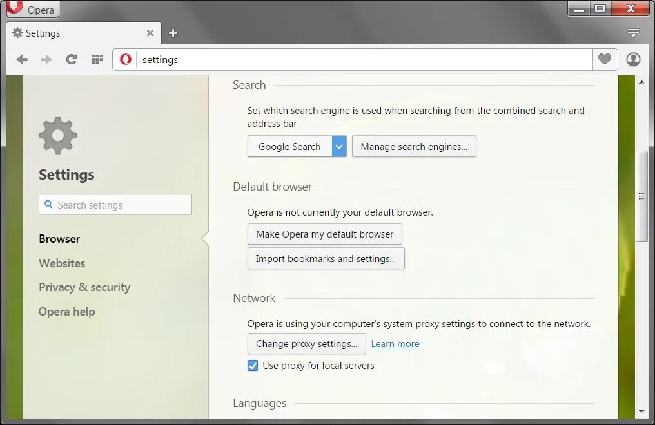Open the user profile icon
The height and width of the screenshot is (425, 655).
click(632, 59)
